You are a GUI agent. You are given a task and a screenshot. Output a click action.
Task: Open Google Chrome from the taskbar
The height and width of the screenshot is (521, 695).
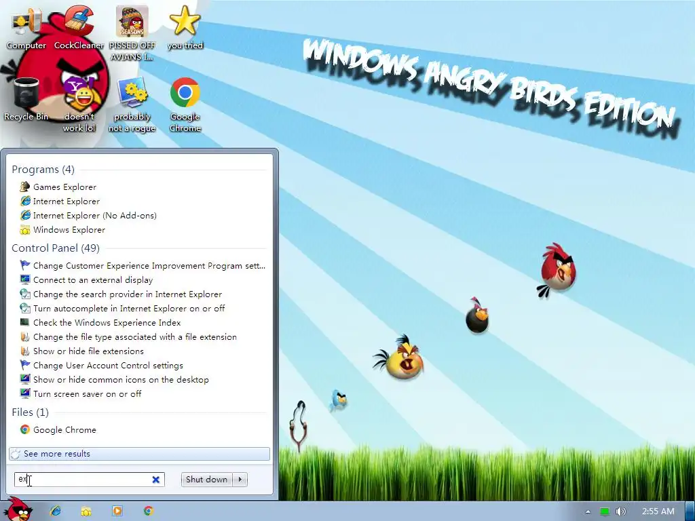[149, 511]
